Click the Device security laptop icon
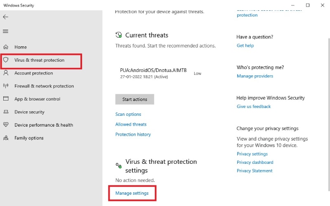This screenshot has width=330, height=206. pos(6,112)
